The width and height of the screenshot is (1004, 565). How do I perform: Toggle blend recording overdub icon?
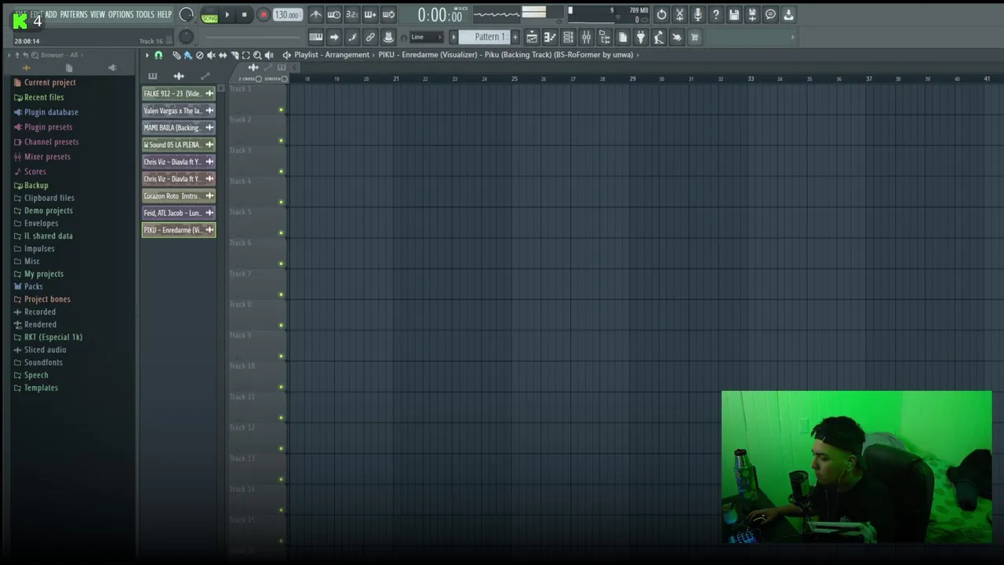370,14
